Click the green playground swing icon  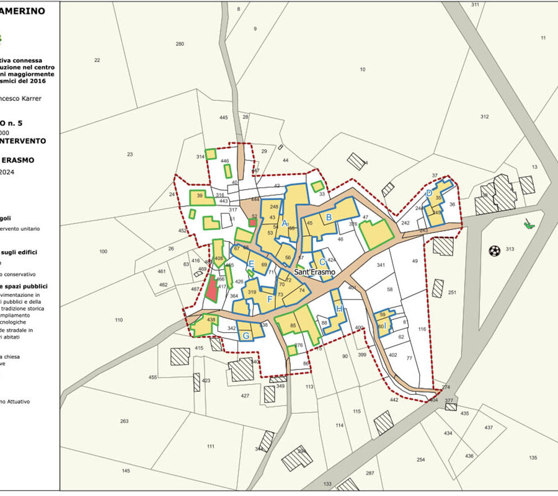528,224
